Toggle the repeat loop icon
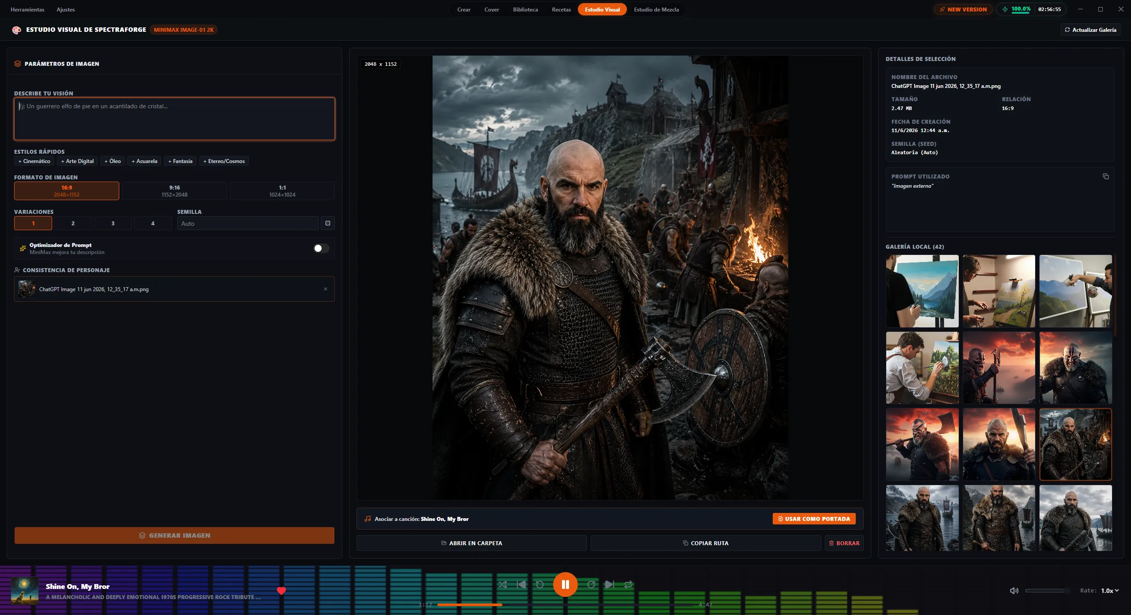Screen dimensions: 1131x615 (x=628, y=585)
